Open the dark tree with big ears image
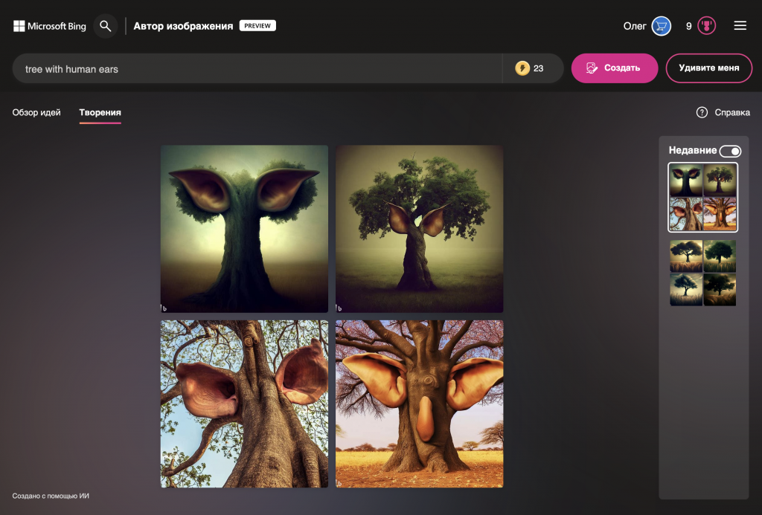Image resolution: width=762 pixels, height=515 pixels. point(244,229)
